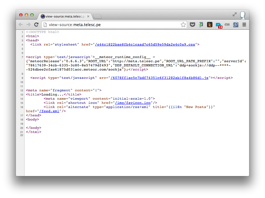Image resolution: width=265 pixels, height=198 pixels.
Task: Open the /img/favicon.ico link
Action: pos(133,103)
